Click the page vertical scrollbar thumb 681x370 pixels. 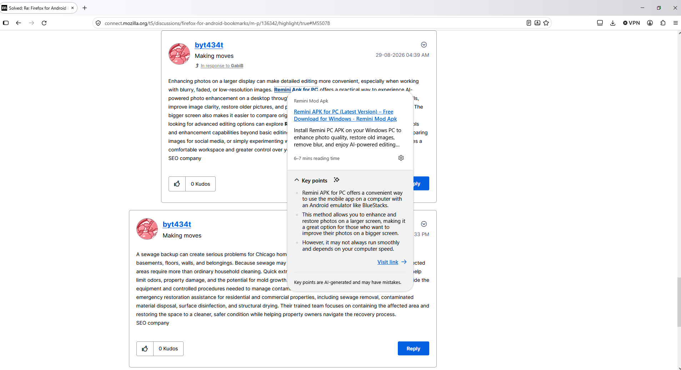[679, 302]
